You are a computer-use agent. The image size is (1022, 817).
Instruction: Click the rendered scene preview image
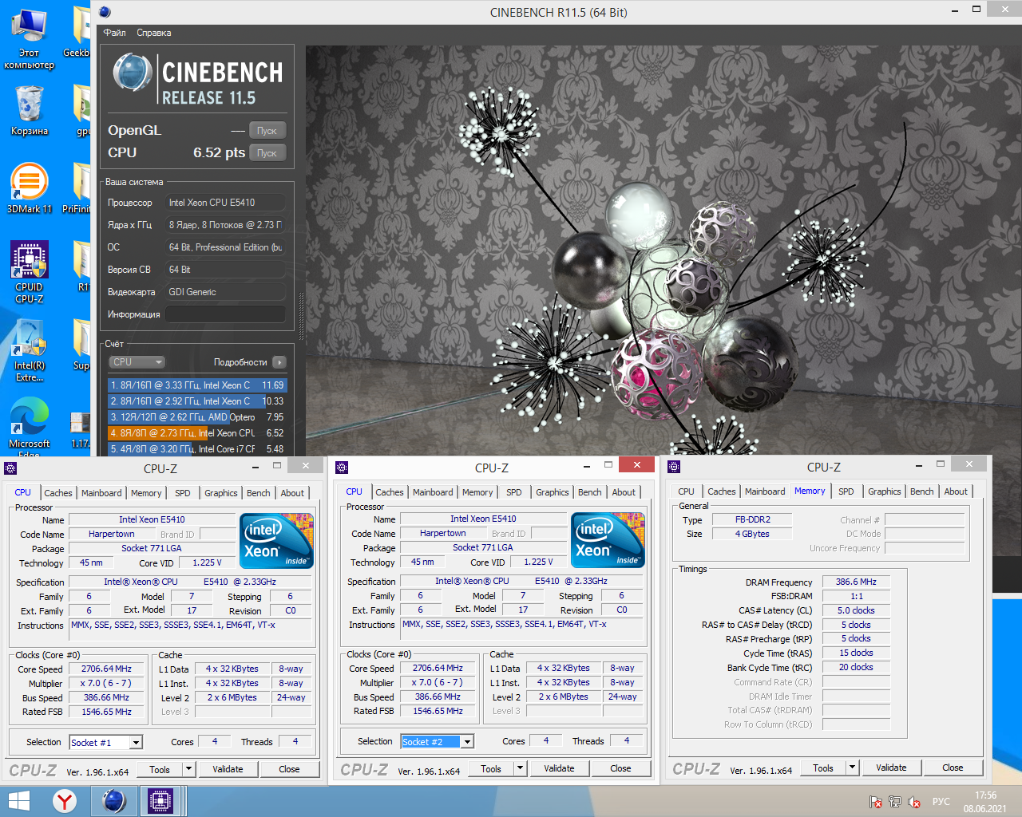tap(664, 251)
